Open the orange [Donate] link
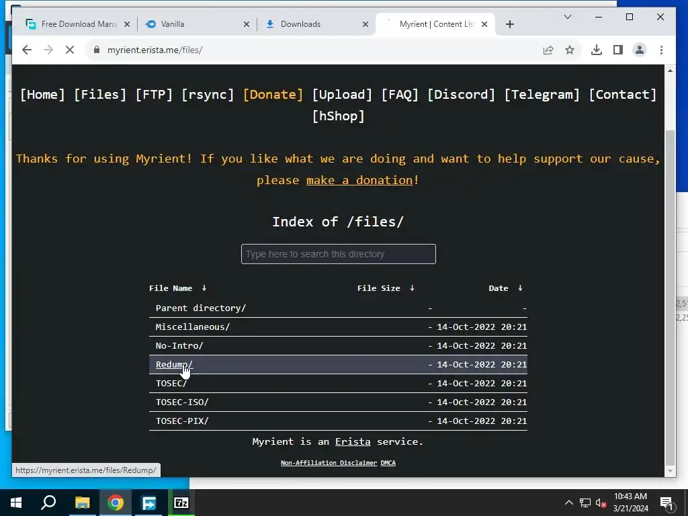This screenshot has width=688, height=516. (273, 94)
